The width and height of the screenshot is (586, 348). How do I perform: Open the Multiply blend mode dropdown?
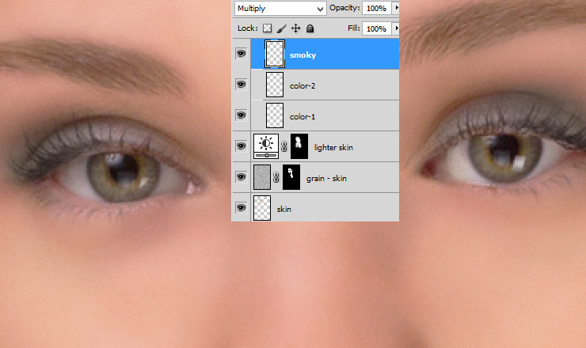coord(280,8)
